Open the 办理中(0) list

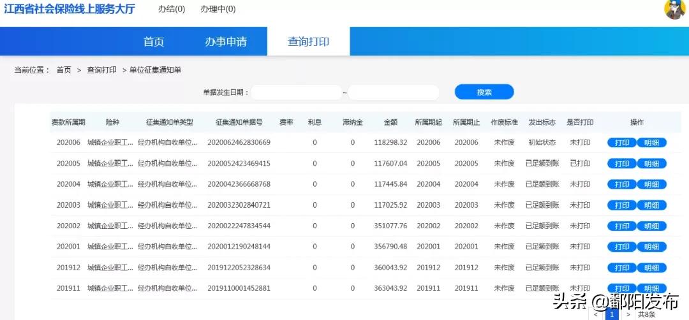tap(218, 9)
